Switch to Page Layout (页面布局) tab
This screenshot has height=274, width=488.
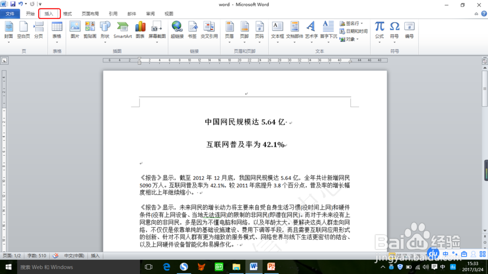(90, 14)
